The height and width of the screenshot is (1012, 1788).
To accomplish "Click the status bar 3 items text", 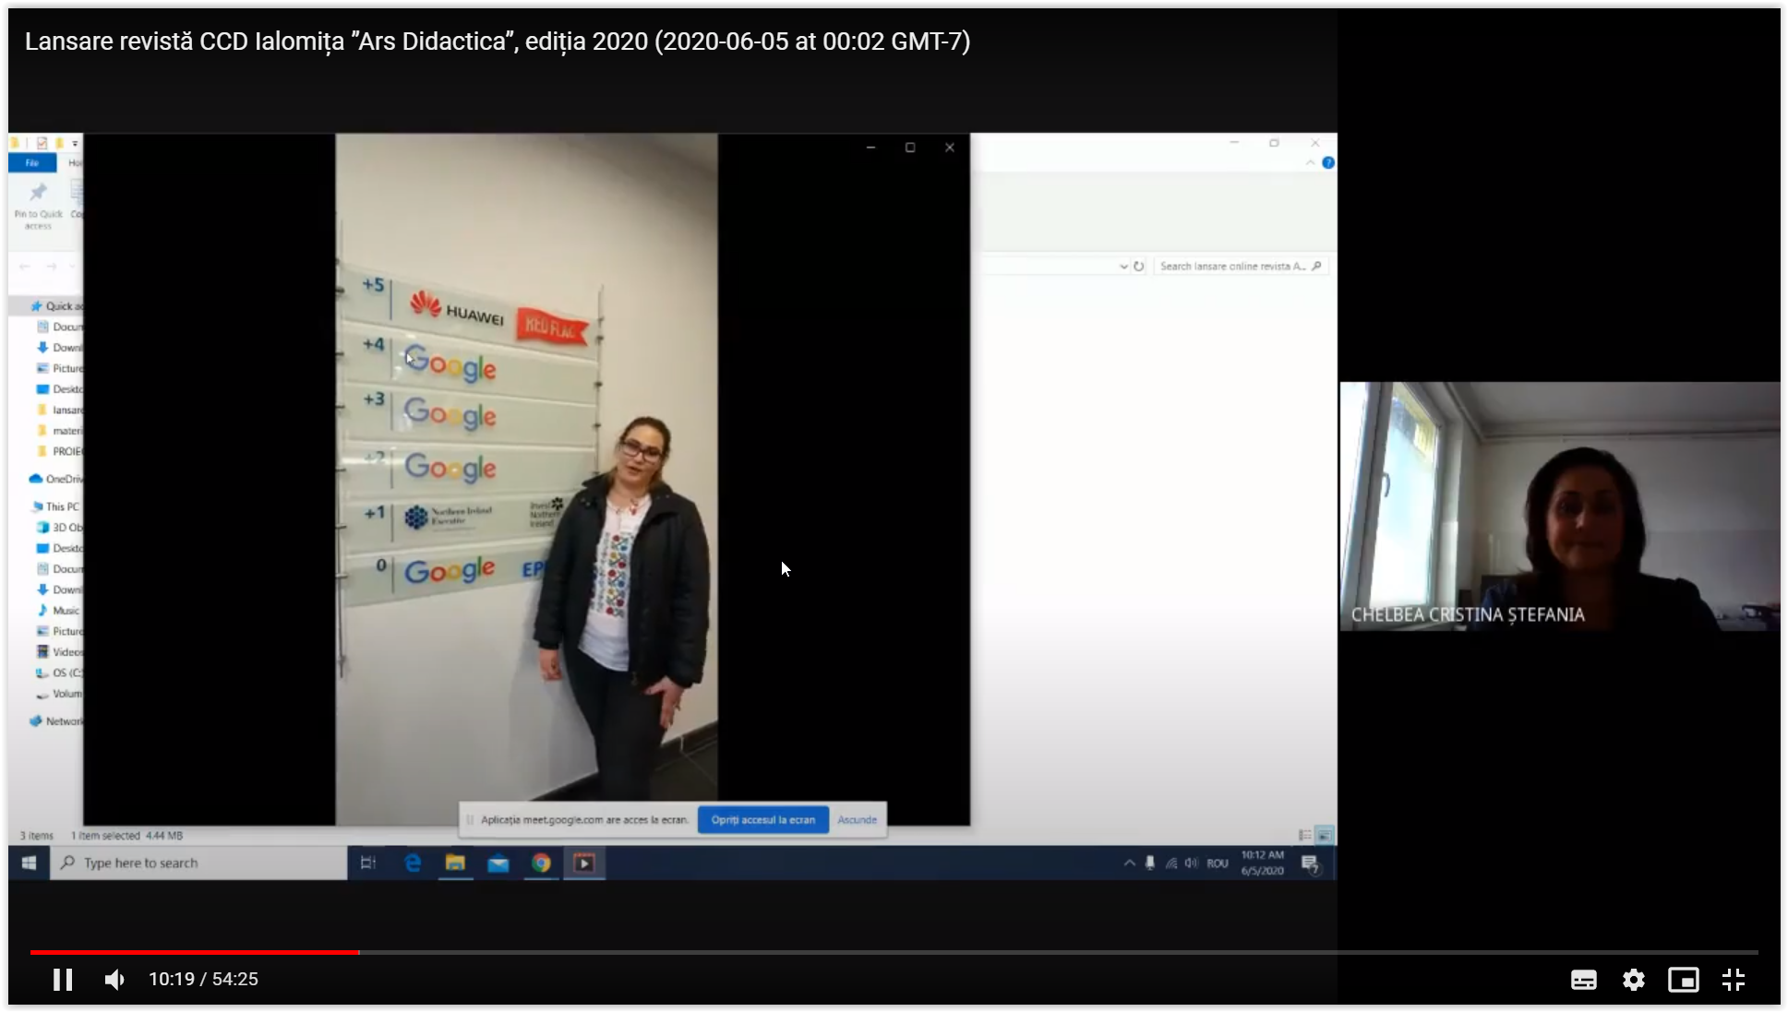I will [x=37, y=836].
